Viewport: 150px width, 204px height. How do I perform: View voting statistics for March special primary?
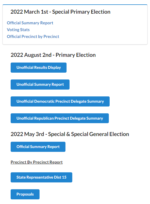tap(18, 30)
